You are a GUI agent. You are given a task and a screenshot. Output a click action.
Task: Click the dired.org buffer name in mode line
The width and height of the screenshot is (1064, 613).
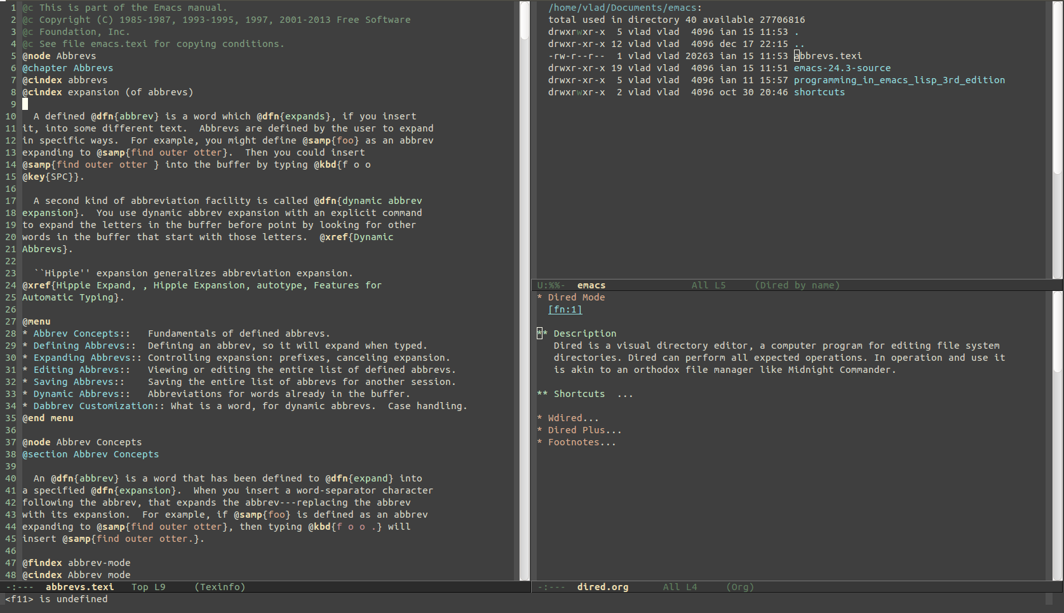tap(603, 587)
